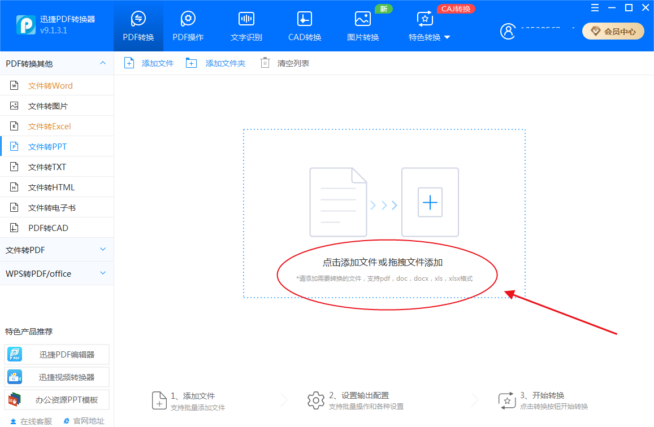
Task: Click the HTML icon beside 文件转HTML
Action: click(x=14, y=187)
